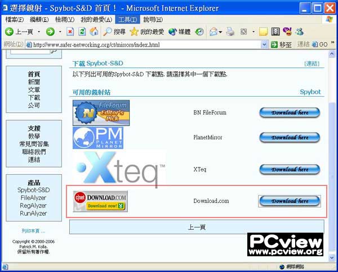Print the page with the printer icon
This screenshot has width=338, height=272.
coord(230,32)
